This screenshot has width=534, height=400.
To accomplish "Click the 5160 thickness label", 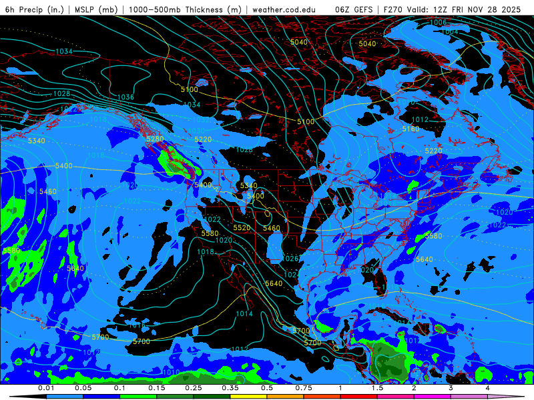I will (411, 129).
